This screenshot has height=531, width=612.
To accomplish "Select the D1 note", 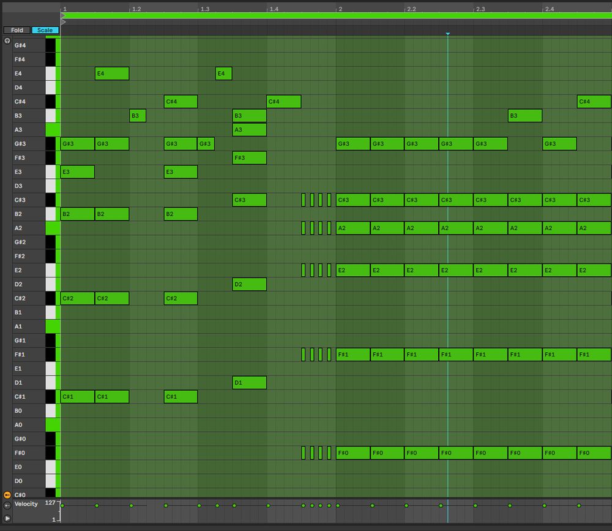I will 250,383.
